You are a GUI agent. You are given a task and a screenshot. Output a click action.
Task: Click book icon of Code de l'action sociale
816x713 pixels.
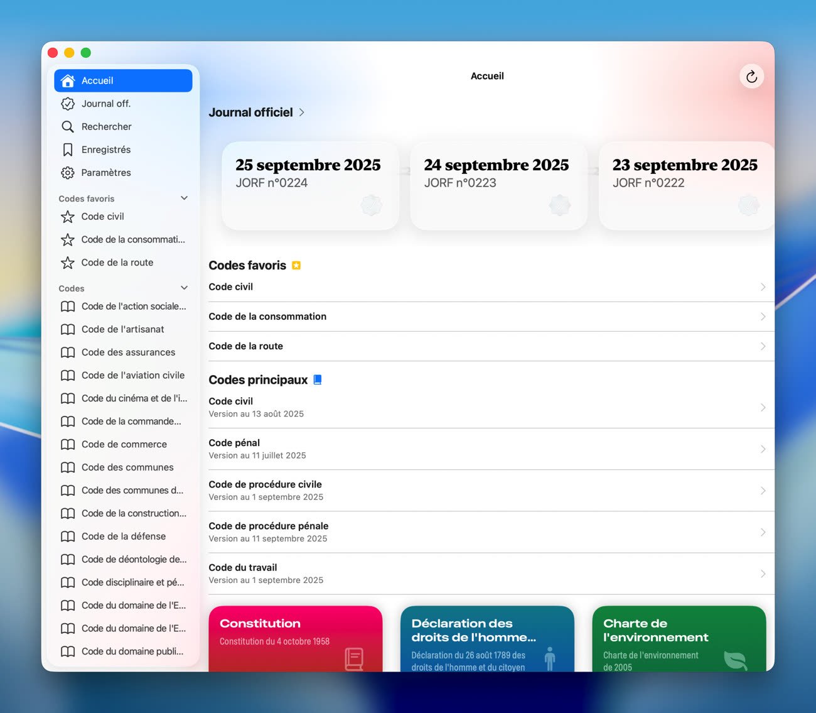point(68,307)
